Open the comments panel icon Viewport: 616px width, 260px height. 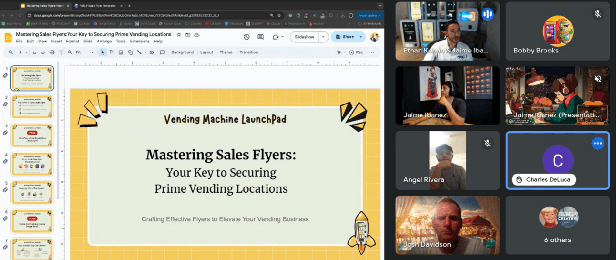[260, 37]
